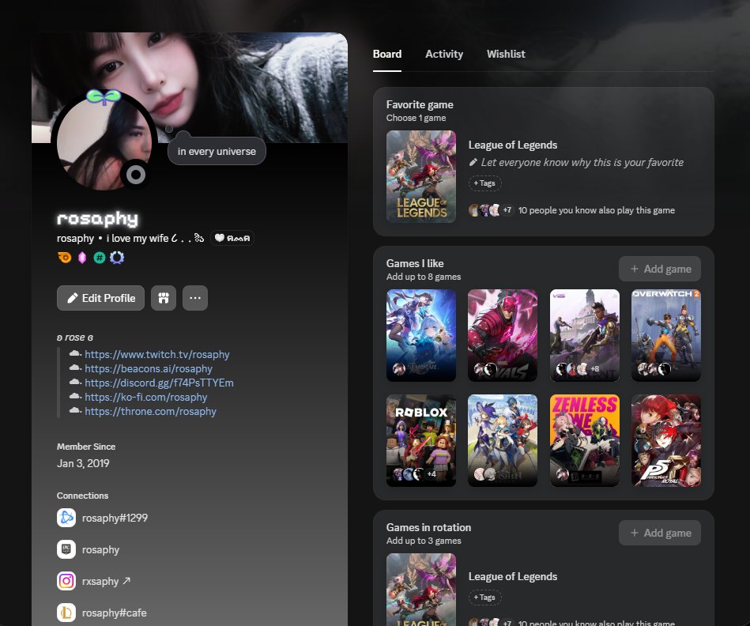
Task: Open the rxsaphy Instagram external link arrow
Action: (x=126, y=581)
